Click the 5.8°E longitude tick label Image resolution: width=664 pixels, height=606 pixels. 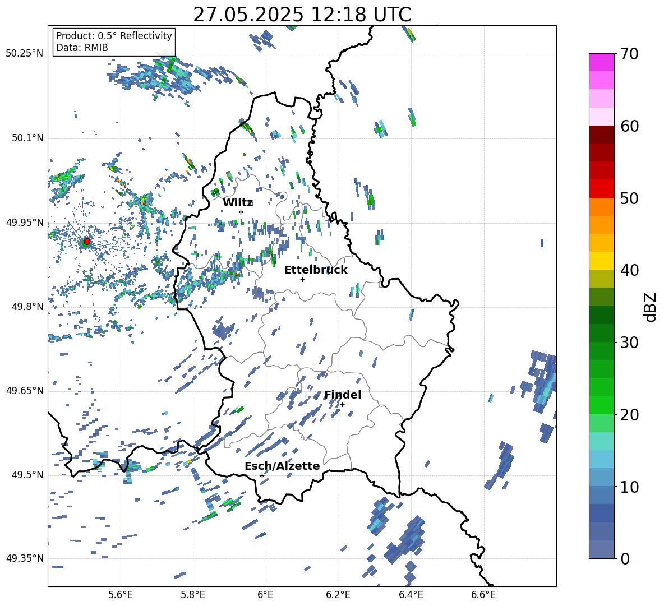(193, 595)
